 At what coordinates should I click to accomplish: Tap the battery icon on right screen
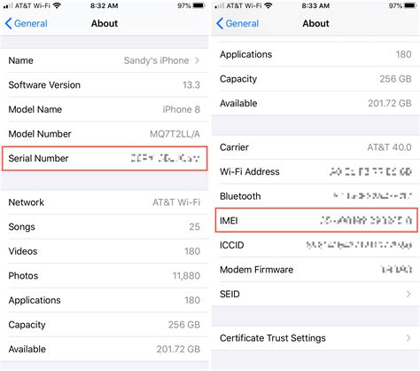[410, 5]
